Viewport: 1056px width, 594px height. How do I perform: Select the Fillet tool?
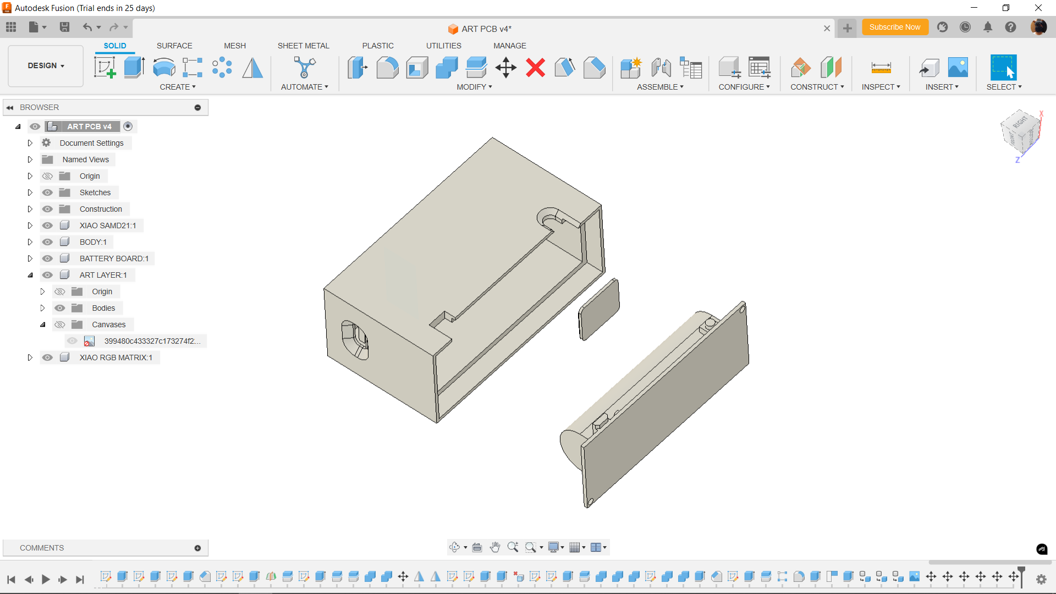387,68
